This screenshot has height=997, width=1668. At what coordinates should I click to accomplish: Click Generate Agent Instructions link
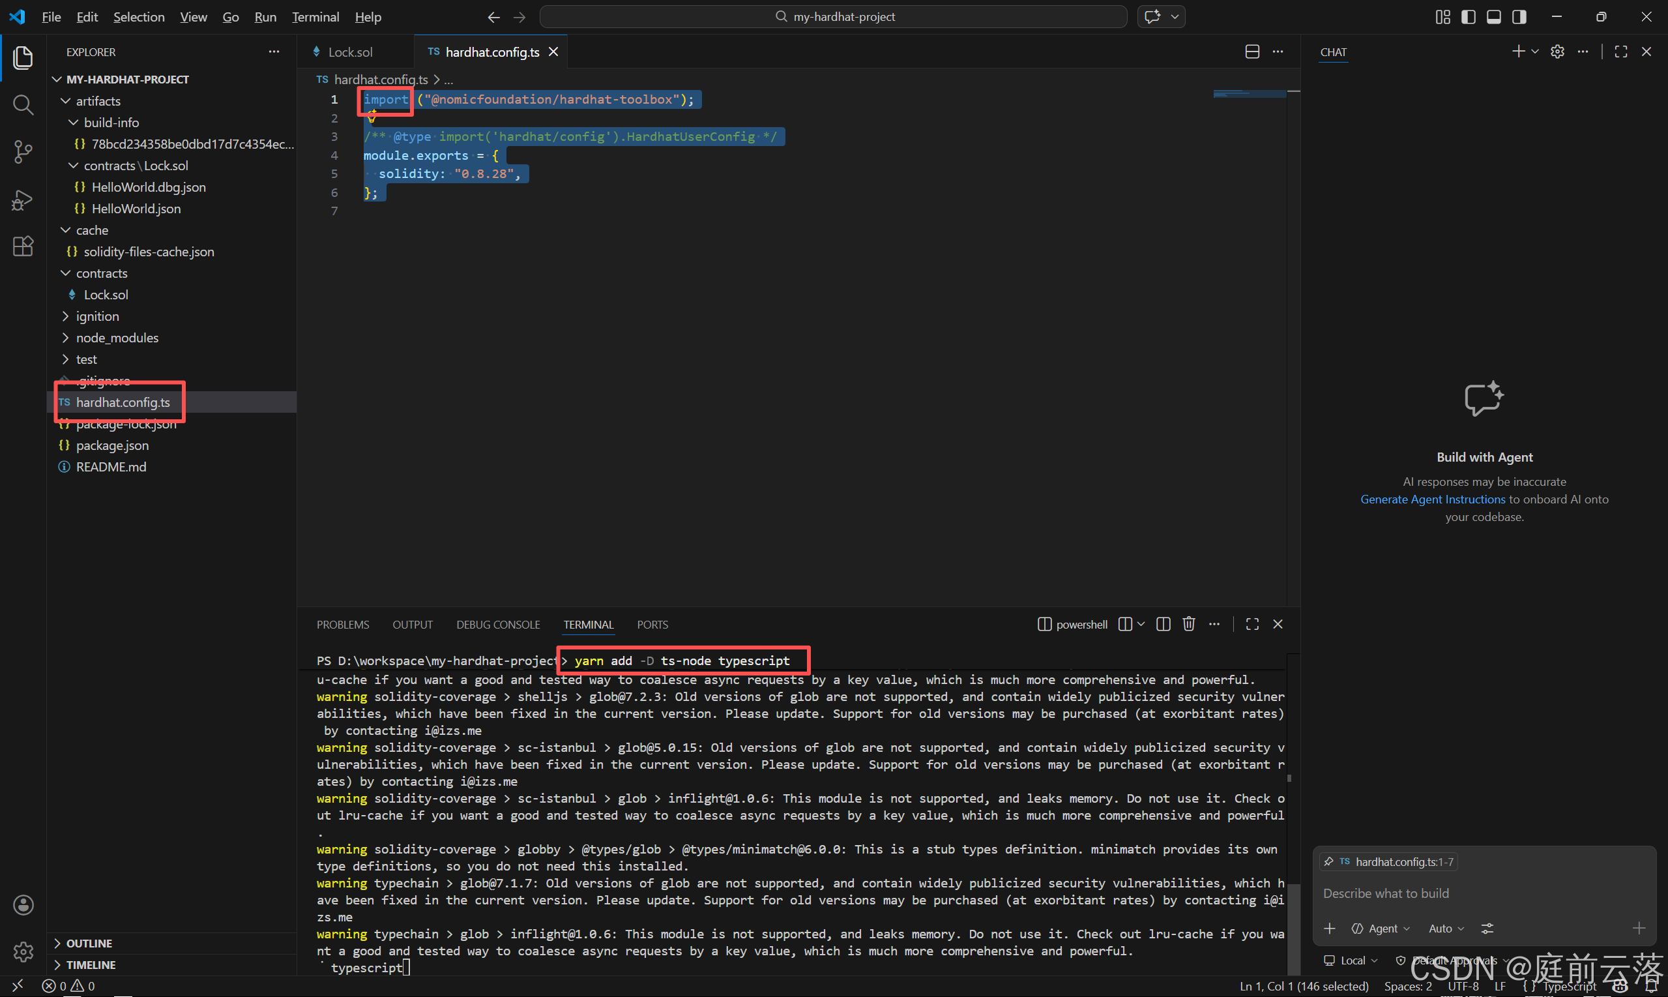(1432, 499)
